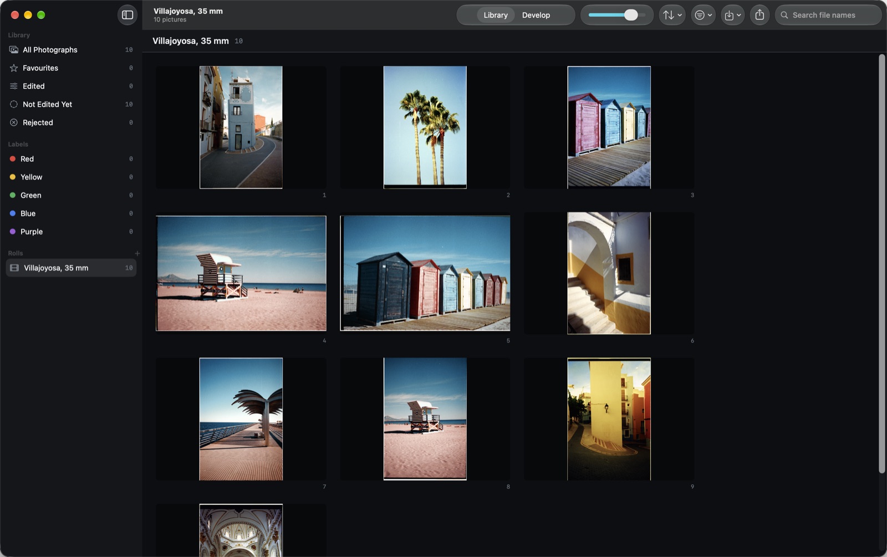Click the Villajoyosa, 35 mm grid heading
The height and width of the screenshot is (557, 887).
191,41
